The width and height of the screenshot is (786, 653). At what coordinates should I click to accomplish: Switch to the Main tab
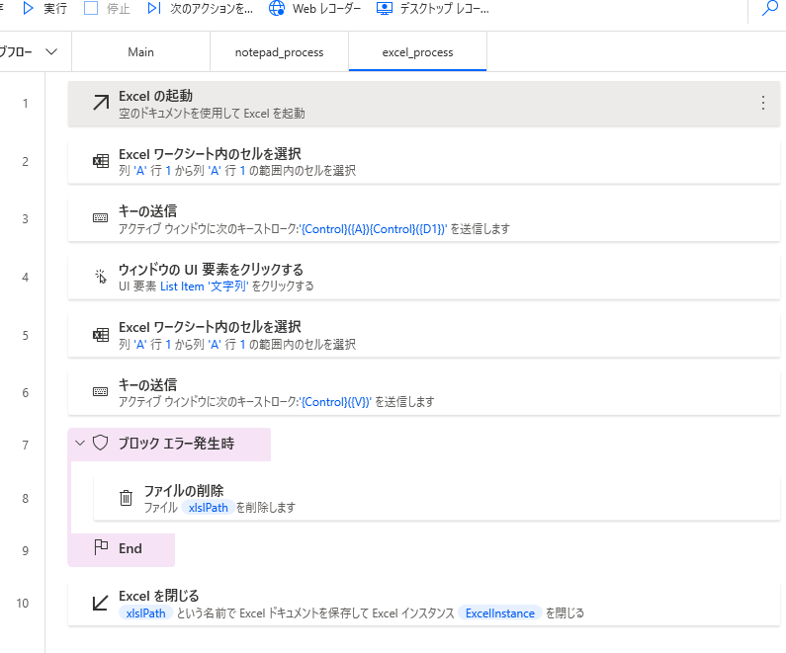point(140,52)
